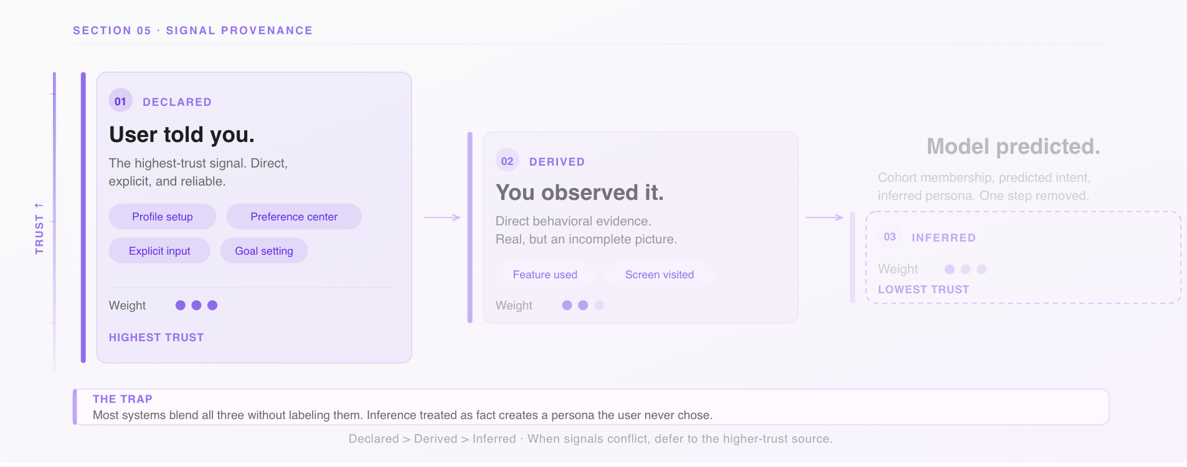Select the Profile setup chip

click(x=162, y=217)
